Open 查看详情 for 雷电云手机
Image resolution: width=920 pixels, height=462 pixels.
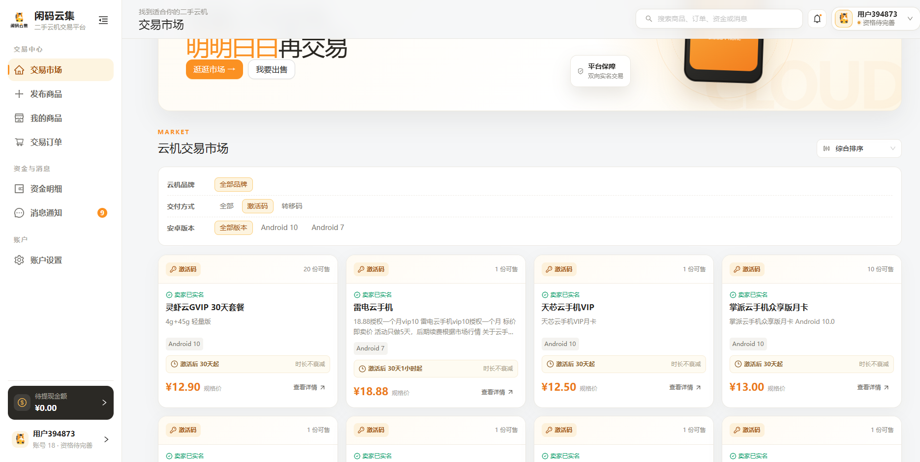click(x=497, y=392)
